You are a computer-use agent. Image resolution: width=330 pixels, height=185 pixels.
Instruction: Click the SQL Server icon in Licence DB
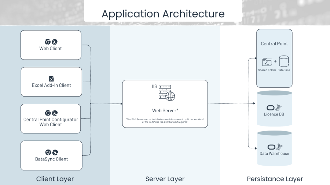coord(279,107)
